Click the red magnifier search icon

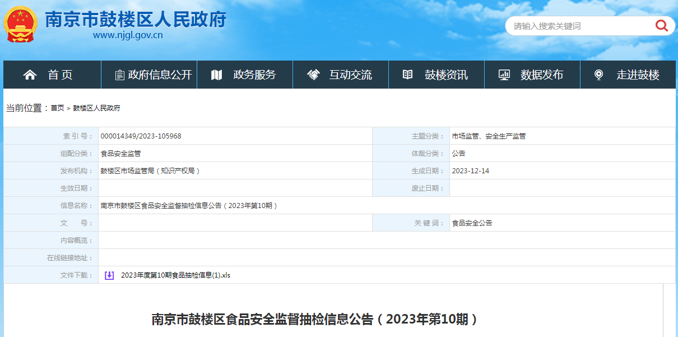[x=661, y=26]
